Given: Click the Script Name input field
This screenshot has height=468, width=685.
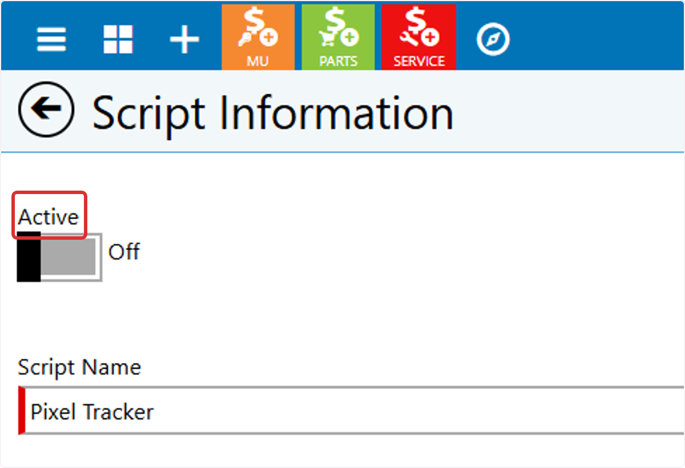Looking at the screenshot, I should (351, 411).
